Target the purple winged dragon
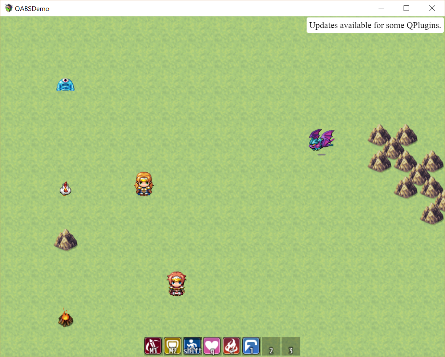 tap(321, 140)
